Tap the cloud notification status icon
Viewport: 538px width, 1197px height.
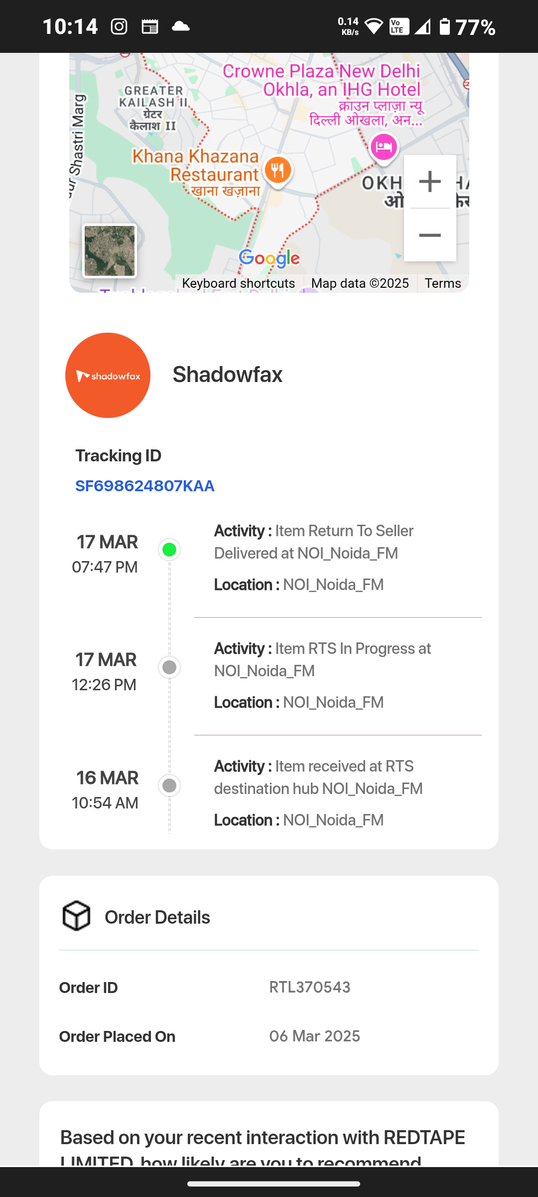click(x=180, y=26)
